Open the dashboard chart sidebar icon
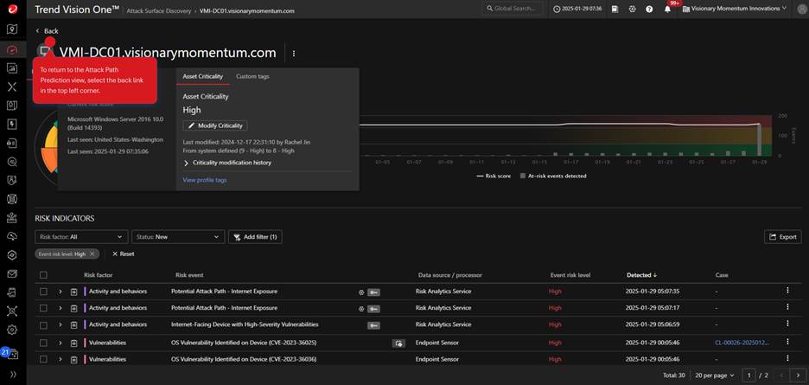 12,68
